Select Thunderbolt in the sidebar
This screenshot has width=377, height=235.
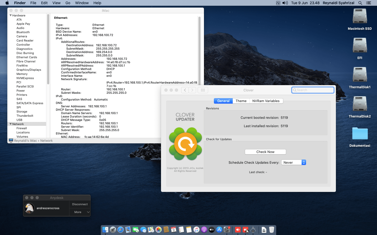[x=25, y=116]
